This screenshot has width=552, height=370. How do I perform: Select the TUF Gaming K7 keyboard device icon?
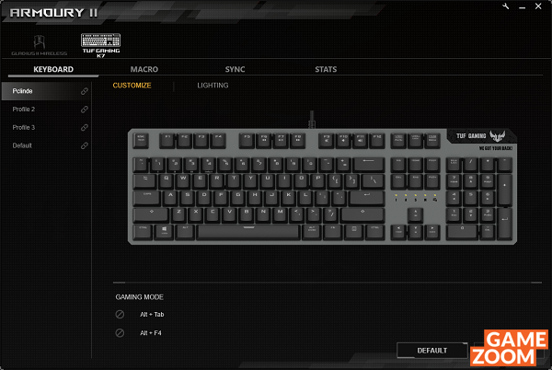100,45
